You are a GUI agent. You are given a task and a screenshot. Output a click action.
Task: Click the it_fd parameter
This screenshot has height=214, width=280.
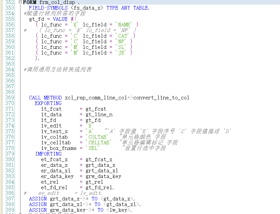(48, 120)
